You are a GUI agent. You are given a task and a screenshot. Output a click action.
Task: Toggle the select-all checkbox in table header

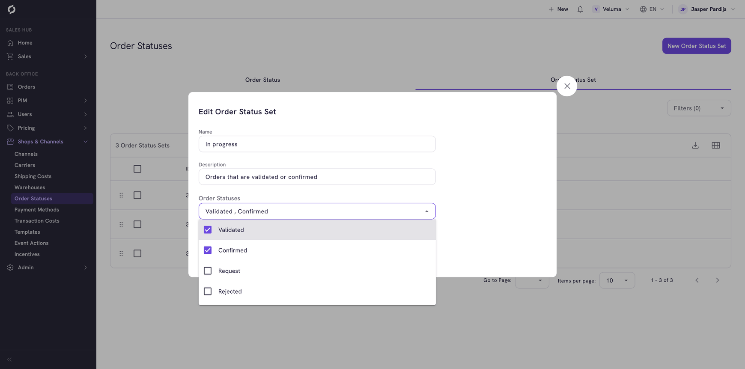[x=137, y=169]
